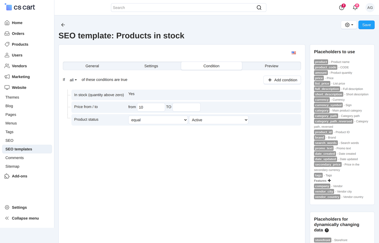Select the Condition tab
Viewport: 379px width, 243px height.
pos(212,66)
